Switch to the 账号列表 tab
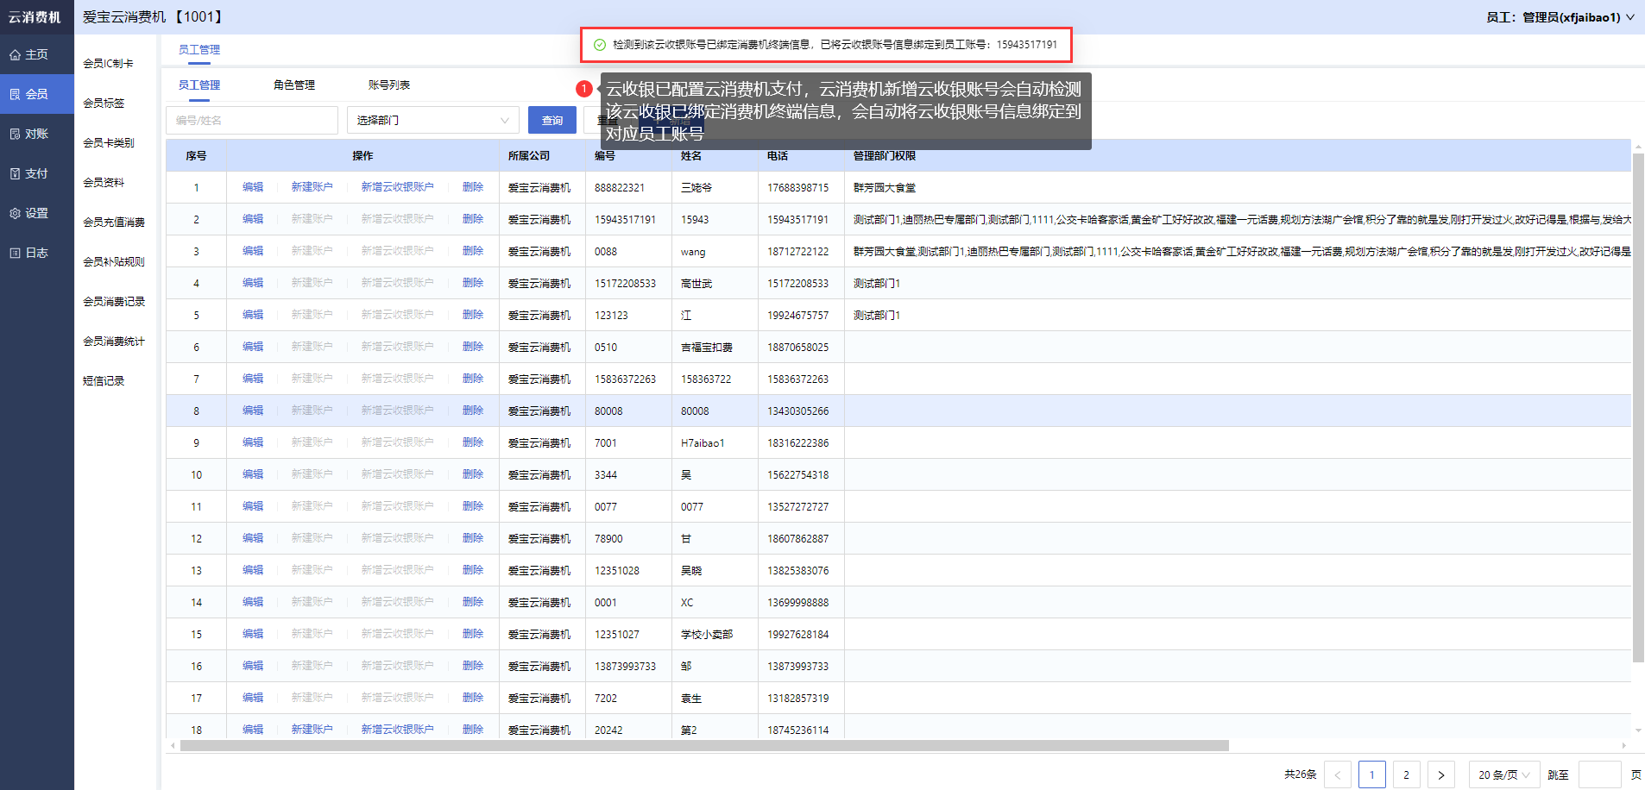The image size is (1645, 790). pyautogui.click(x=389, y=85)
